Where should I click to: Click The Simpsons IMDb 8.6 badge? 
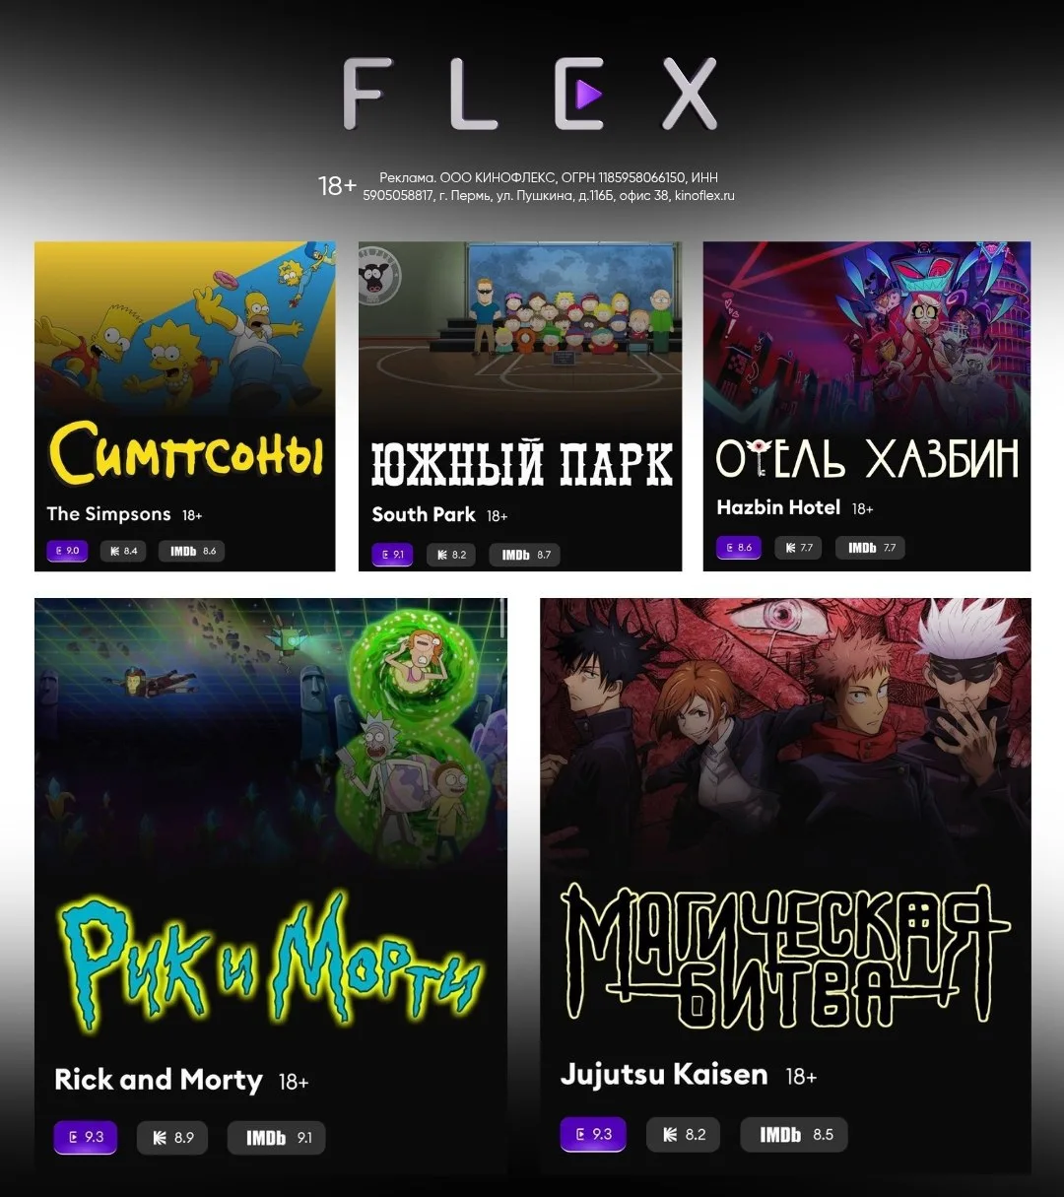click(192, 551)
